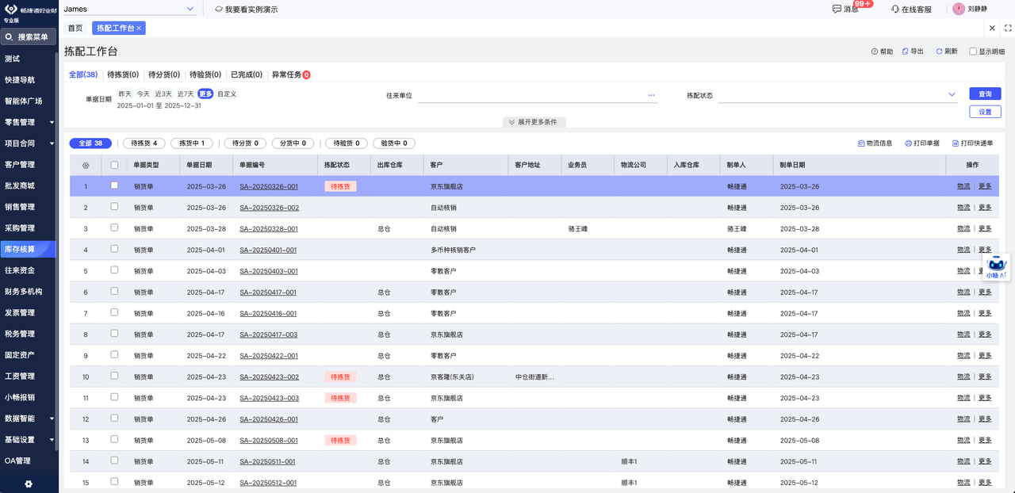Filter by 待拣货 4 pill
The height and width of the screenshot is (493, 1015).
click(144, 143)
